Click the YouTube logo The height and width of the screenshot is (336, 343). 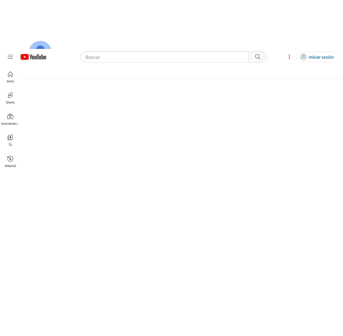click(x=33, y=57)
